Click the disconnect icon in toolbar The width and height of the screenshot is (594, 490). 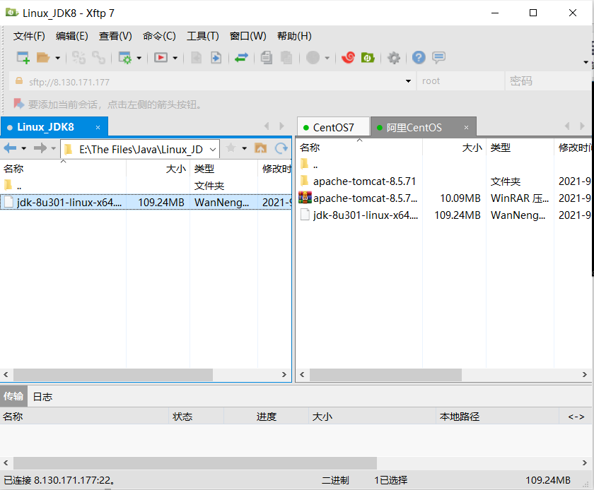click(98, 58)
